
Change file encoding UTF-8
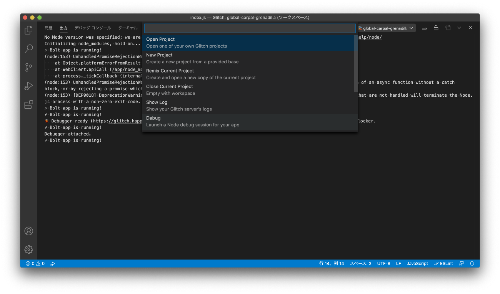(383, 264)
